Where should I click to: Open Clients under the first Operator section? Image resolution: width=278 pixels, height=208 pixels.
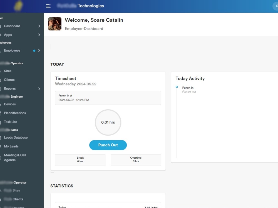pyautogui.click(x=9, y=80)
